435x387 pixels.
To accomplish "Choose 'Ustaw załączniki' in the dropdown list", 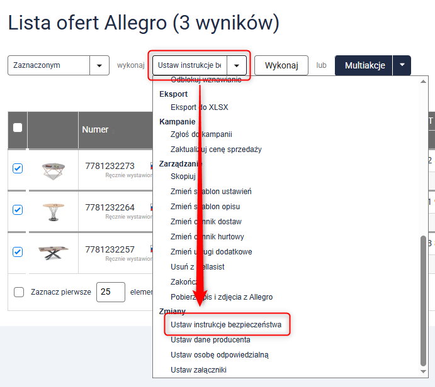I will [198, 370].
